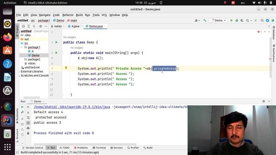Image resolution: width=276 pixels, height=155 pixels.
Task: Open Firefox from the Ubuntu dock
Action: click(7, 37)
